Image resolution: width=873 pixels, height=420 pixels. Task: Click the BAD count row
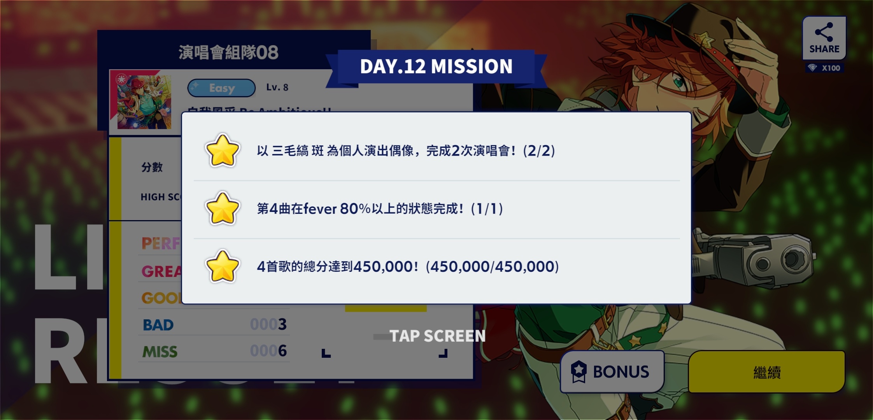click(x=214, y=324)
